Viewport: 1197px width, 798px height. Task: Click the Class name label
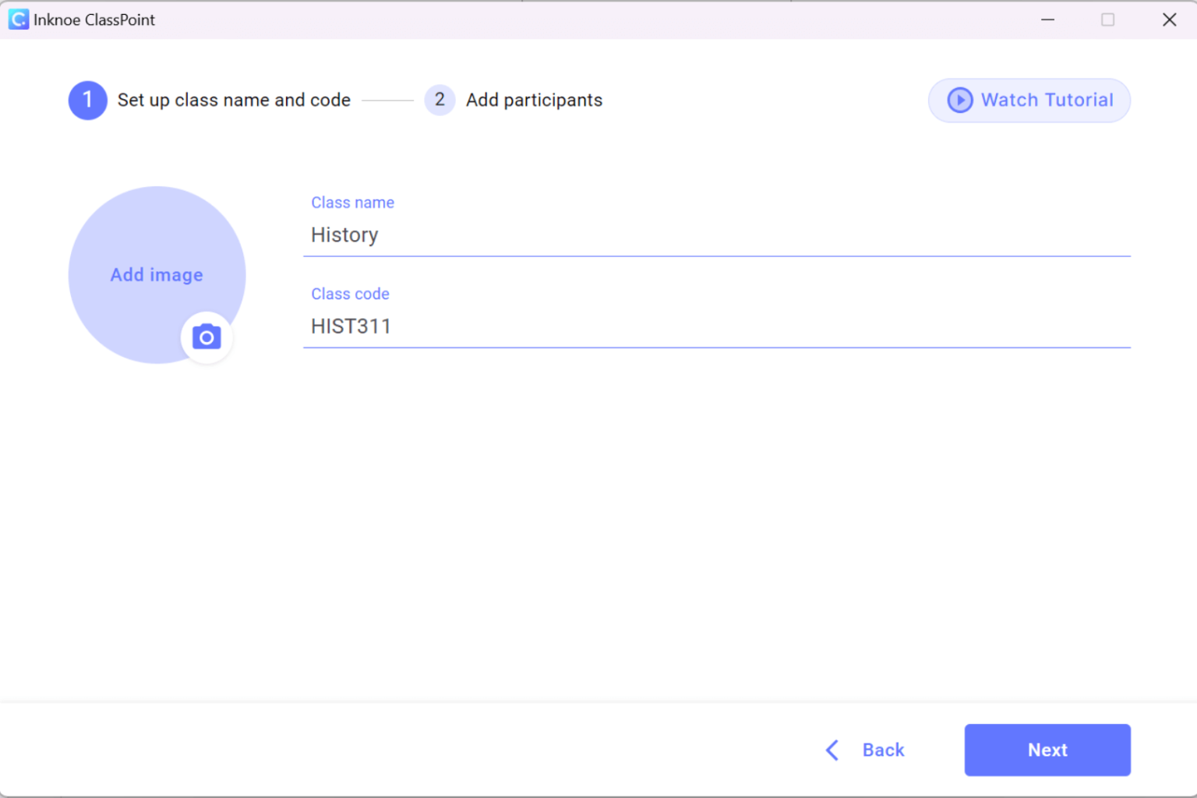pyautogui.click(x=352, y=202)
